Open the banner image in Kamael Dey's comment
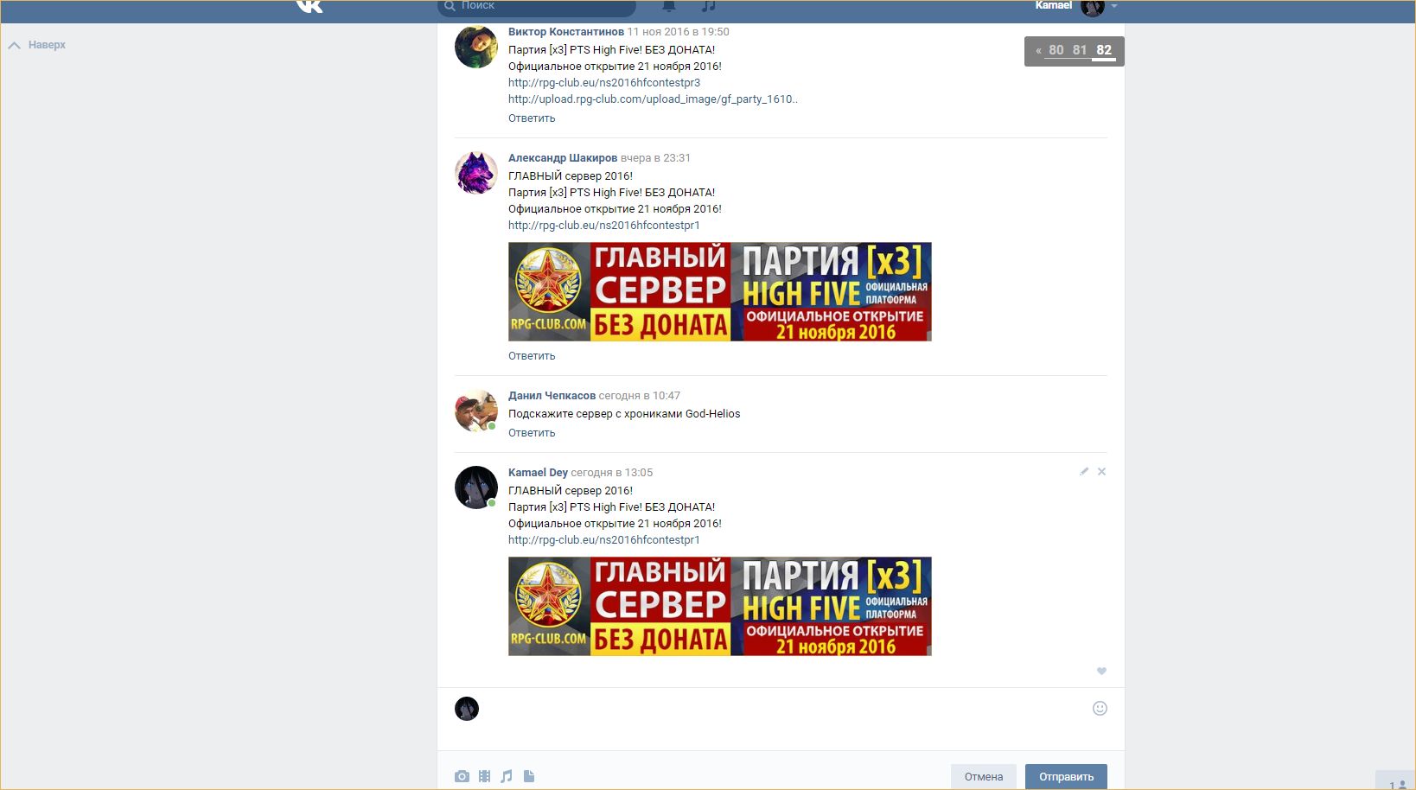The height and width of the screenshot is (790, 1416). pyautogui.click(x=720, y=607)
